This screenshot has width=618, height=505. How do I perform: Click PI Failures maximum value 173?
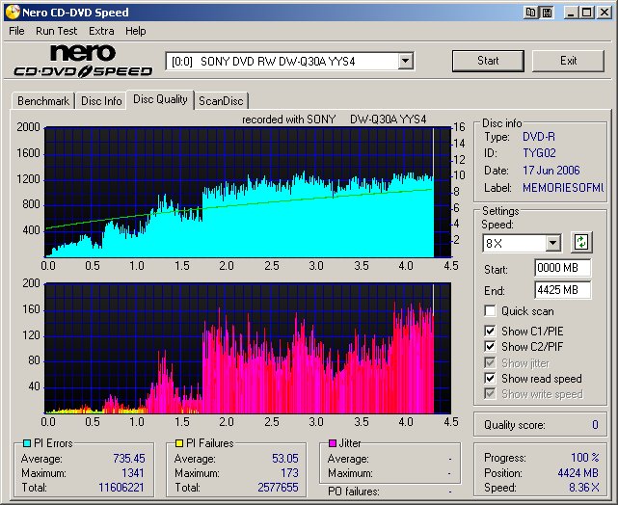289,472
